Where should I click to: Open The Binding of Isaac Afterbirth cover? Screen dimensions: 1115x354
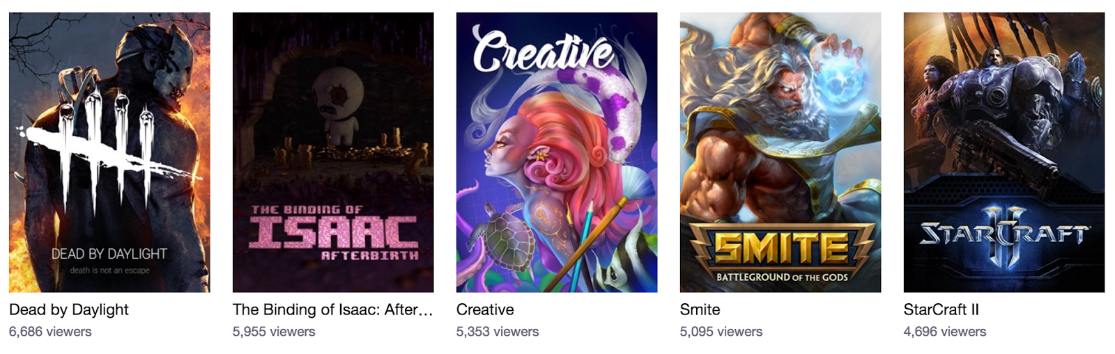333,152
